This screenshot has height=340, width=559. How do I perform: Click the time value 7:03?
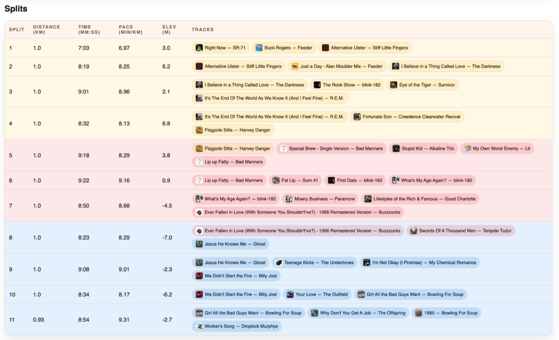point(84,48)
